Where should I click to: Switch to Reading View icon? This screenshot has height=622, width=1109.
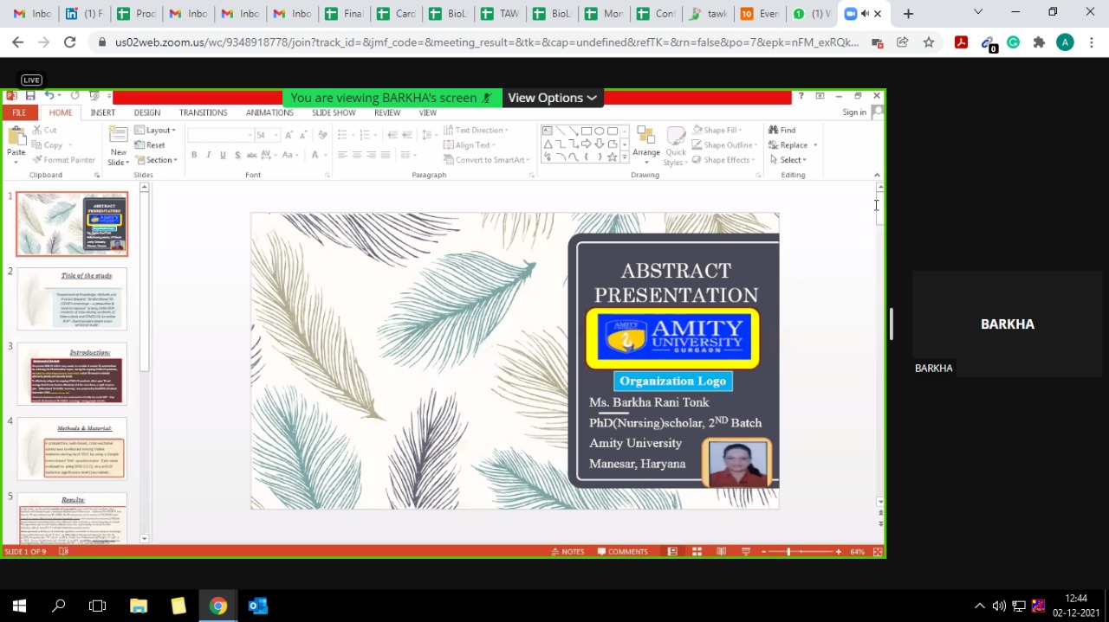(721, 552)
